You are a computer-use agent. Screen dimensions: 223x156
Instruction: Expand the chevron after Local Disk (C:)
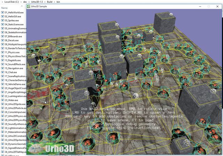pos(21,2)
